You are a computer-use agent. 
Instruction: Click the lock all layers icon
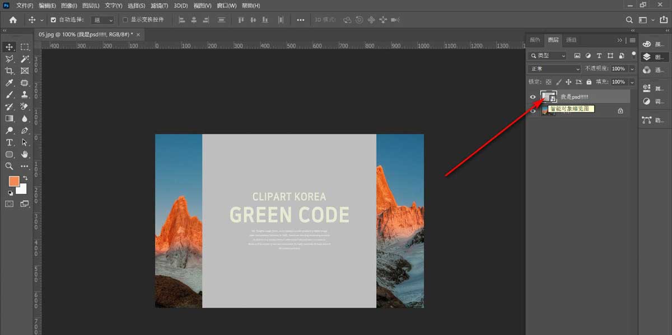point(589,82)
